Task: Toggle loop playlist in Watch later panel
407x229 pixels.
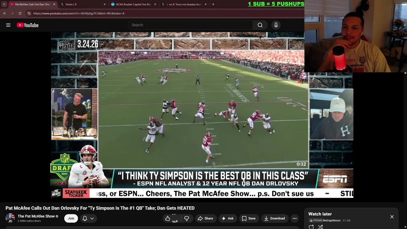Action: click(311, 227)
